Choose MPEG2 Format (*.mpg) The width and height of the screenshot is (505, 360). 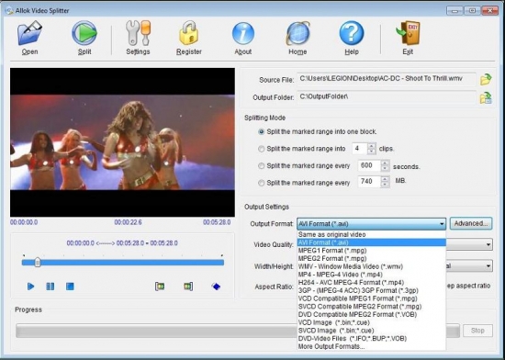coord(371,259)
